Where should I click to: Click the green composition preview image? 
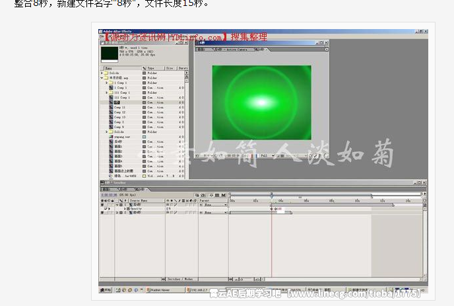[x=262, y=102]
